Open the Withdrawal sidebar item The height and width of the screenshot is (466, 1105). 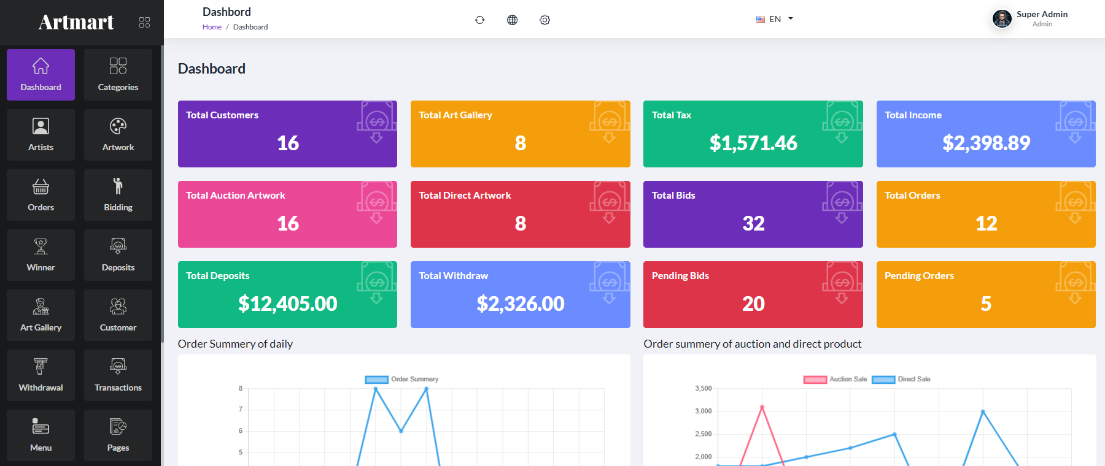click(41, 375)
